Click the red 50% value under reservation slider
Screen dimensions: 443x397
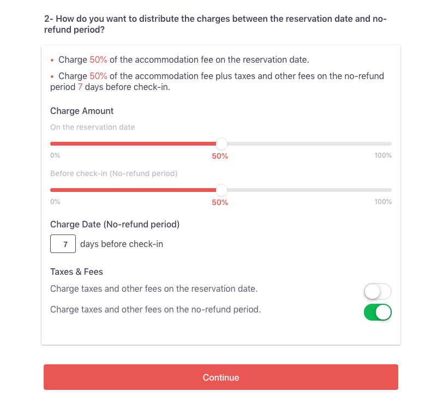[220, 156]
